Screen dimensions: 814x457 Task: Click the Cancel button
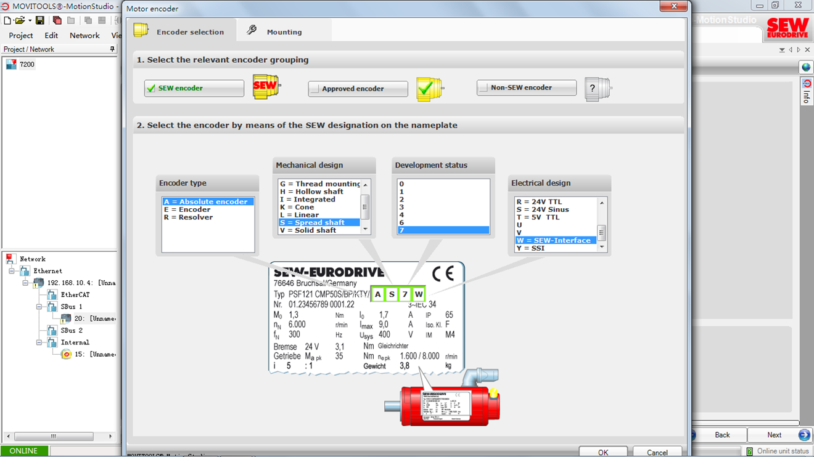657,452
